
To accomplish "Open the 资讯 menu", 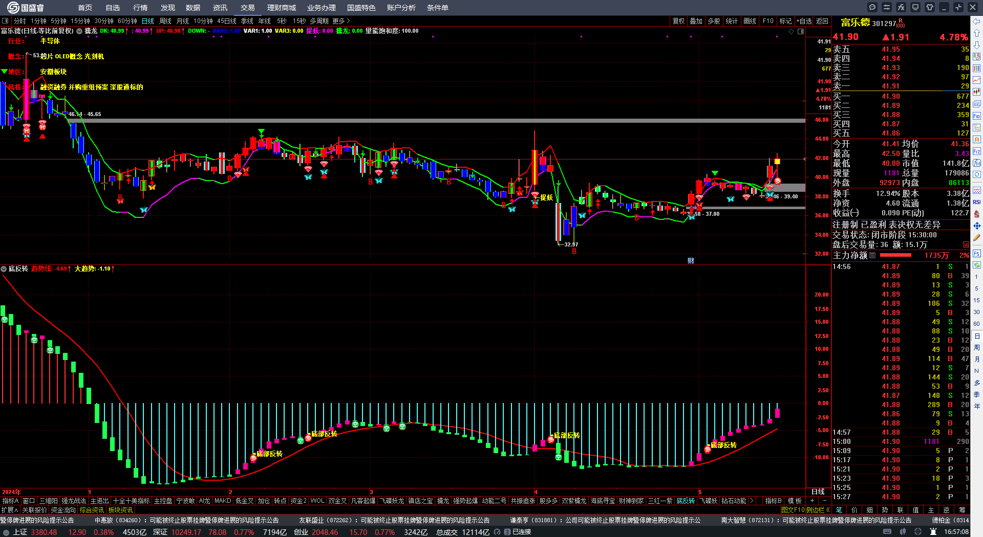I will click(x=220, y=8).
